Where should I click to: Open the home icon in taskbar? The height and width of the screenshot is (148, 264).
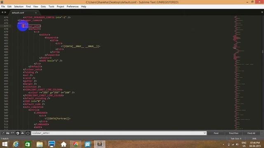[x=64, y=144]
